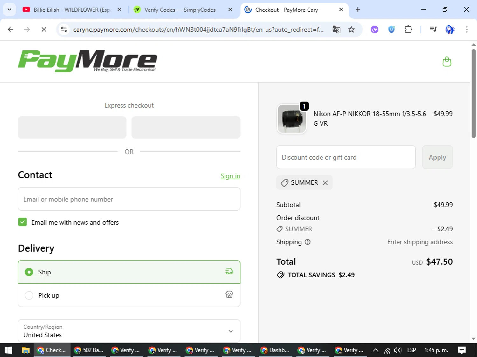Screen dimensions: 477x357
Task: Close the Verify Codes SimplyCodes tab
Action: click(230, 10)
